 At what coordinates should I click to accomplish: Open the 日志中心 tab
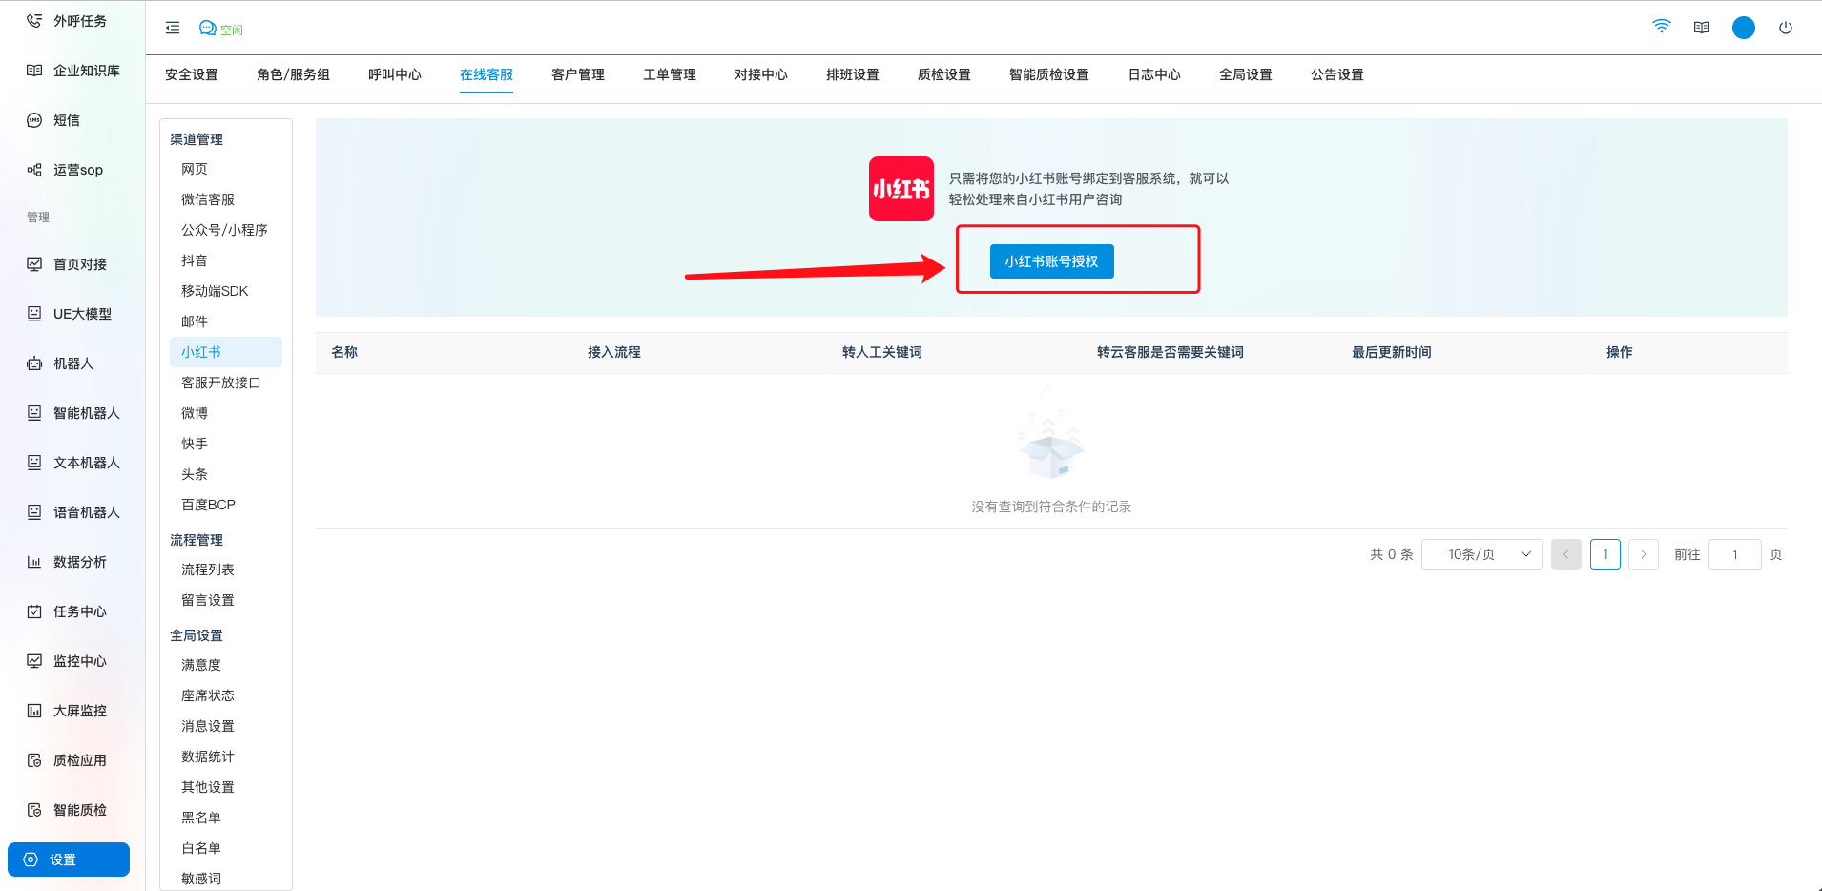click(1154, 74)
